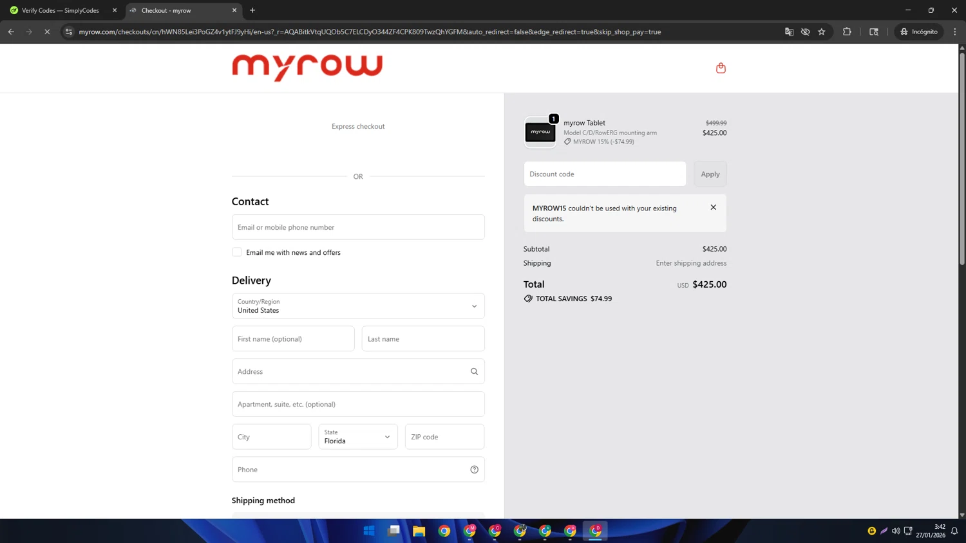Dismiss the MYROW15 discount error message
This screenshot has height=543, width=966.
click(x=713, y=207)
